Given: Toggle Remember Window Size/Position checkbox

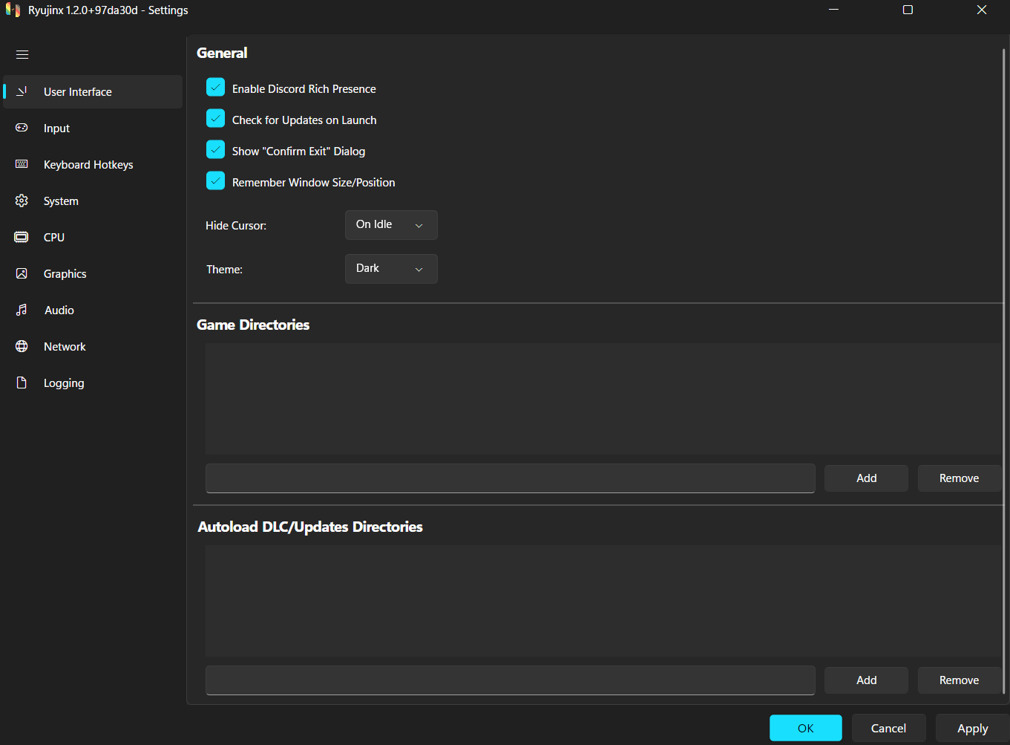Looking at the screenshot, I should 215,181.
